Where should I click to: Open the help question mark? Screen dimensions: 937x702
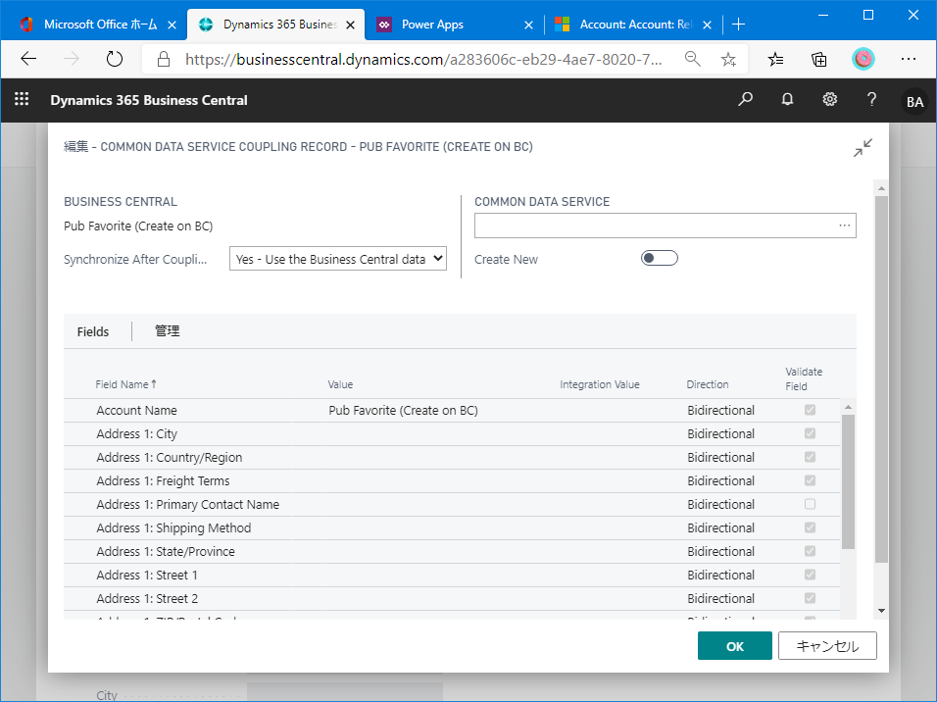872,99
